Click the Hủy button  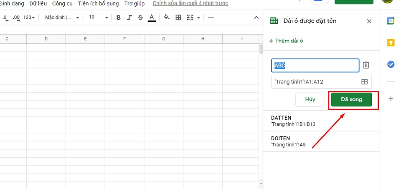click(310, 99)
